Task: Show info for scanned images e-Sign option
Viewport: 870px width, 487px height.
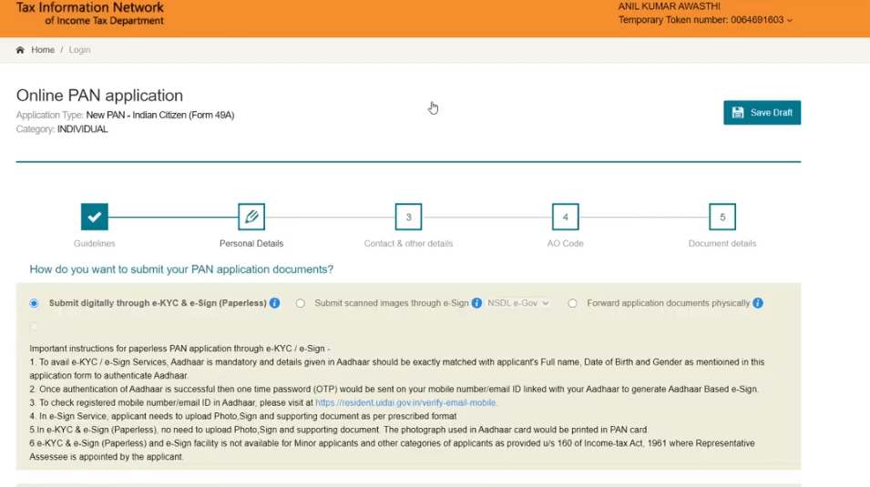Action: [476, 303]
